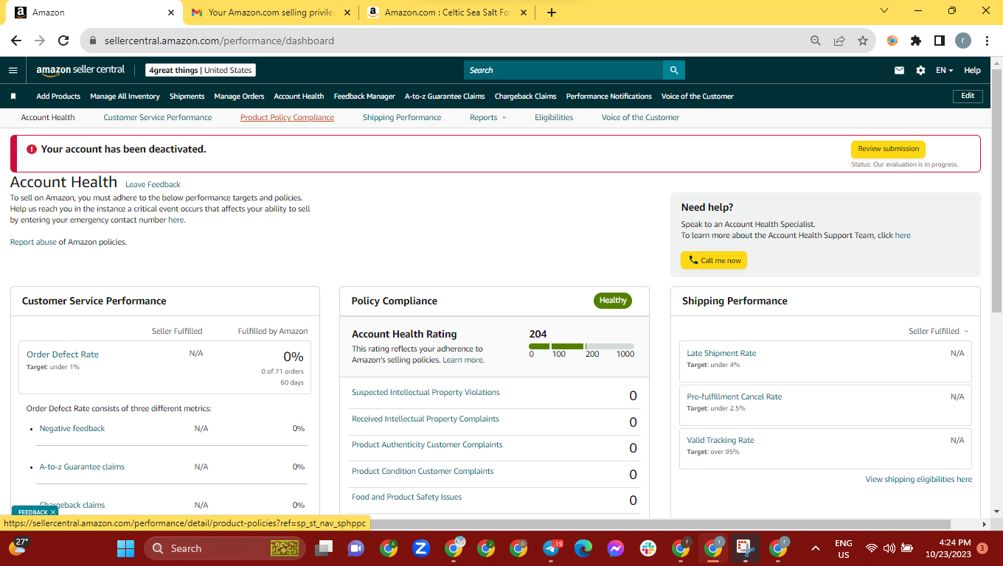The height and width of the screenshot is (566, 1003).
Task: Click the vertical page scrollbar
Action: [x=996, y=192]
